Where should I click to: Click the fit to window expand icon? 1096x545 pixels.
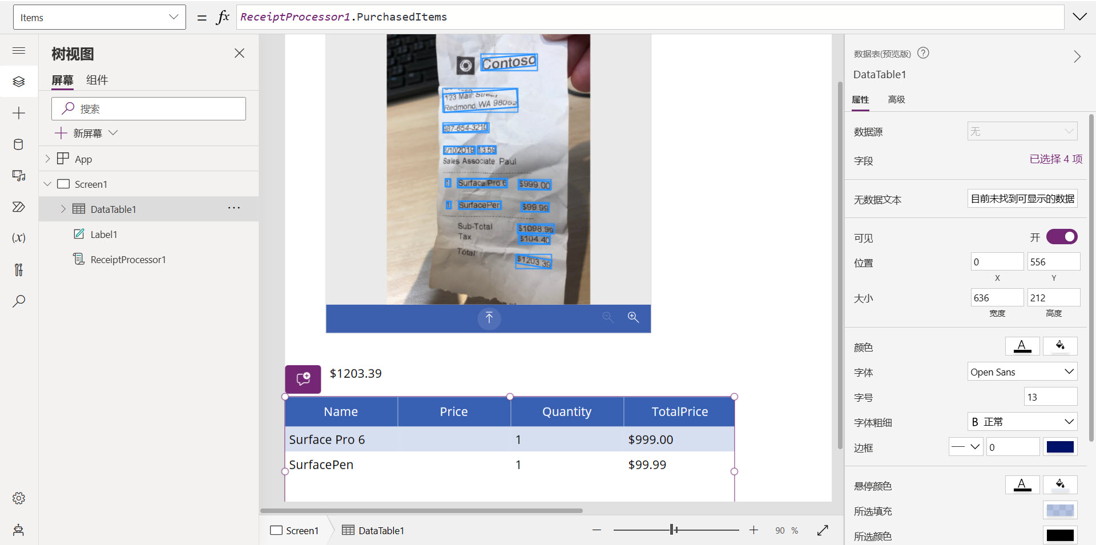[x=823, y=530]
